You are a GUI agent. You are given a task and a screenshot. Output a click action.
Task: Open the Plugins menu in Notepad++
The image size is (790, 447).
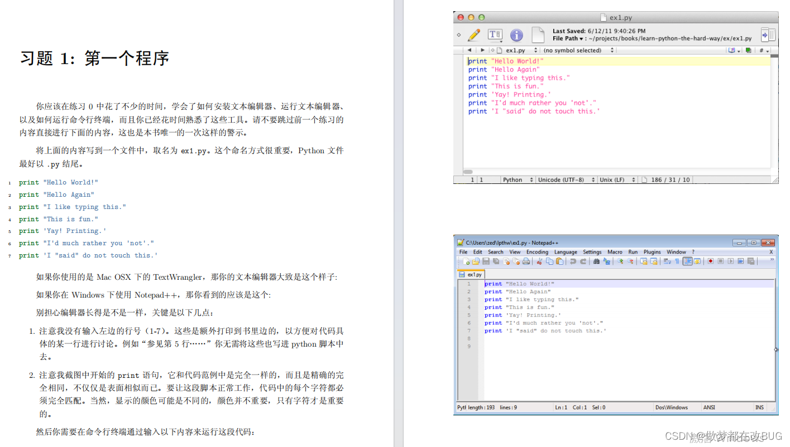point(652,252)
